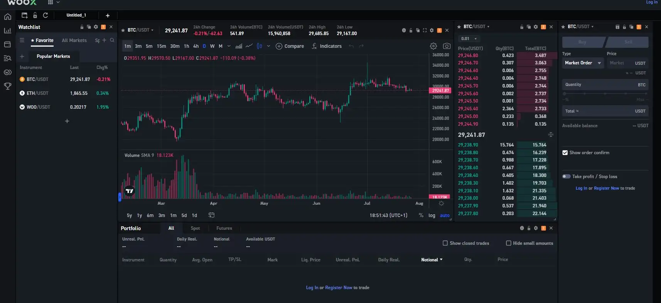This screenshot has height=303, width=661.
Task: Enable Take profit / Stop loss toggle
Action: pyautogui.click(x=566, y=177)
